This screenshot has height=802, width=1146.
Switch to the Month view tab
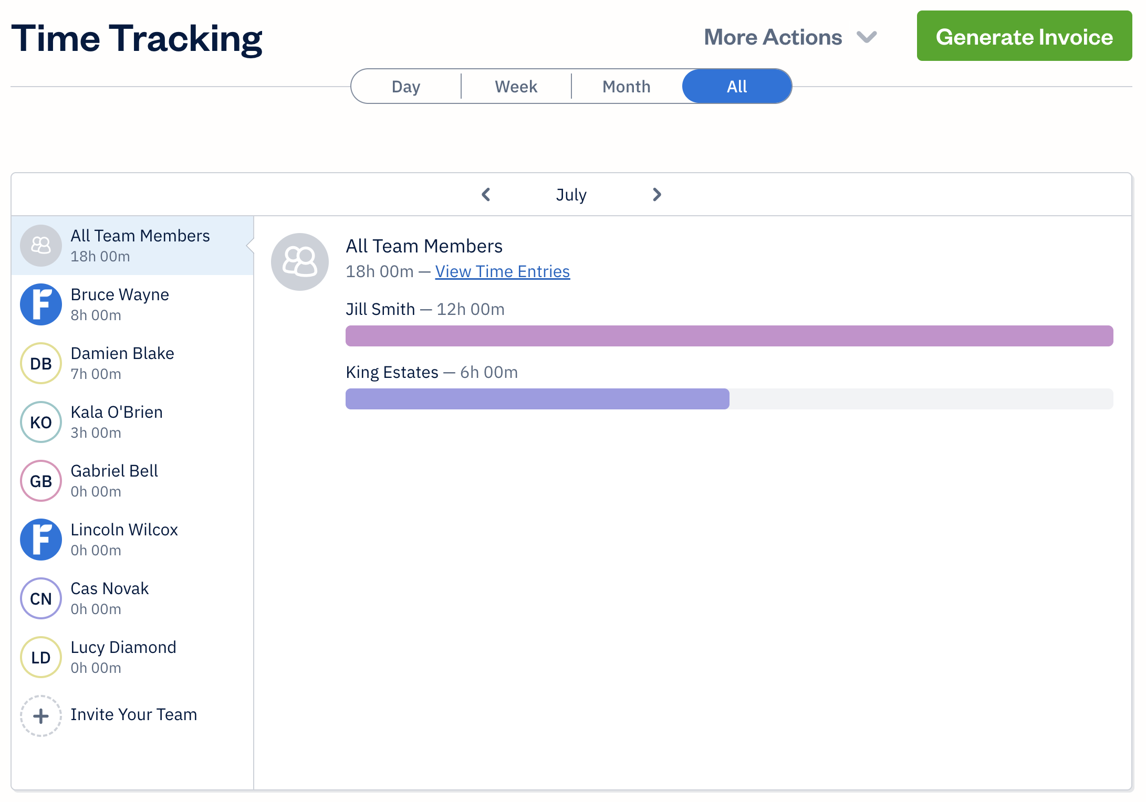coord(627,86)
